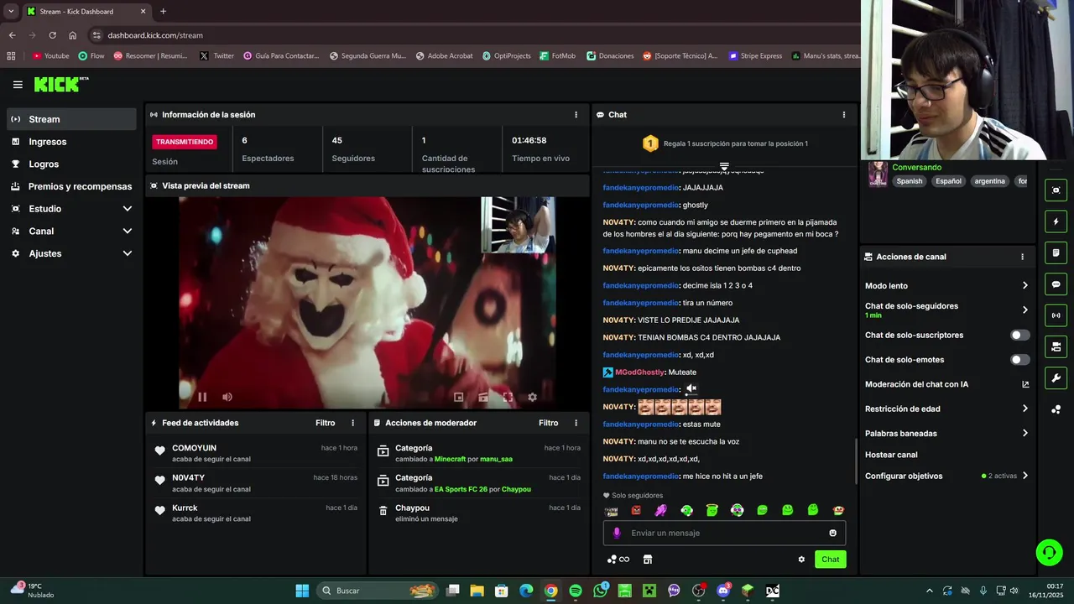This screenshot has width=1074, height=604.
Task: Click the screen capture widget button
Action: [x=1056, y=190]
